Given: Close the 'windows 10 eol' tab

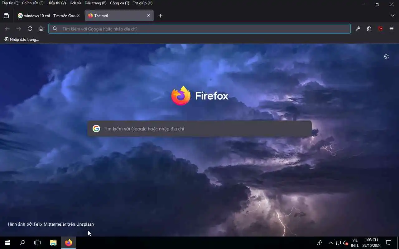Looking at the screenshot, I should coord(78,16).
